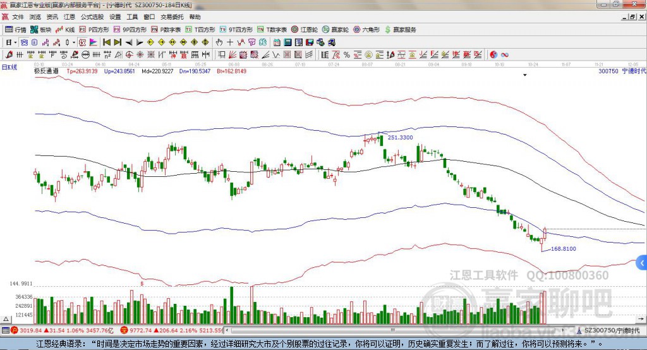Viewport: 647px width, 350px height.
Task: Click the red starburst drawing icon
Action: (x=140, y=55)
